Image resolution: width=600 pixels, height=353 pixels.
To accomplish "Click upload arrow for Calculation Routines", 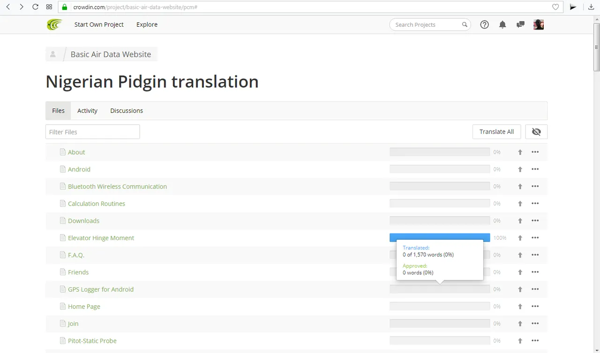I will [x=520, y=204].
